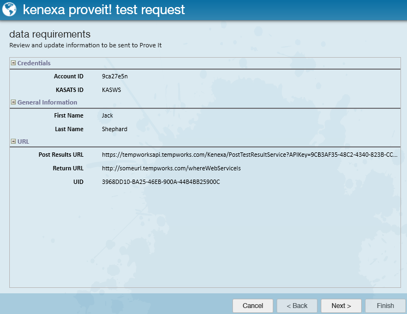This screenshot has width=407, height=314.
Task: Edit the Last Name value Shephard
Action: [115, 129]
